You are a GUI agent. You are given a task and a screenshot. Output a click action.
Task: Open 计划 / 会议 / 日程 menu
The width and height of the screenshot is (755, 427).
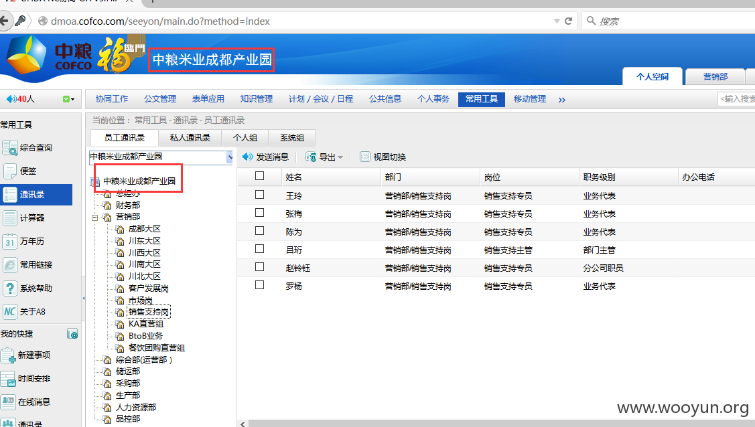click(x=321, y=99)
